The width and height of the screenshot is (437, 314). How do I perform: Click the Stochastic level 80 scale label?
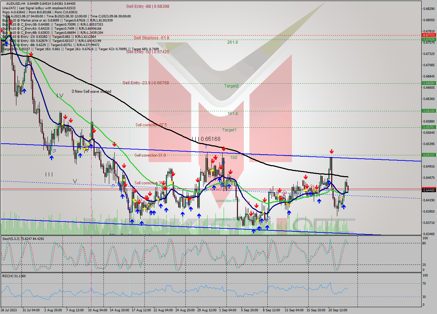424,243
